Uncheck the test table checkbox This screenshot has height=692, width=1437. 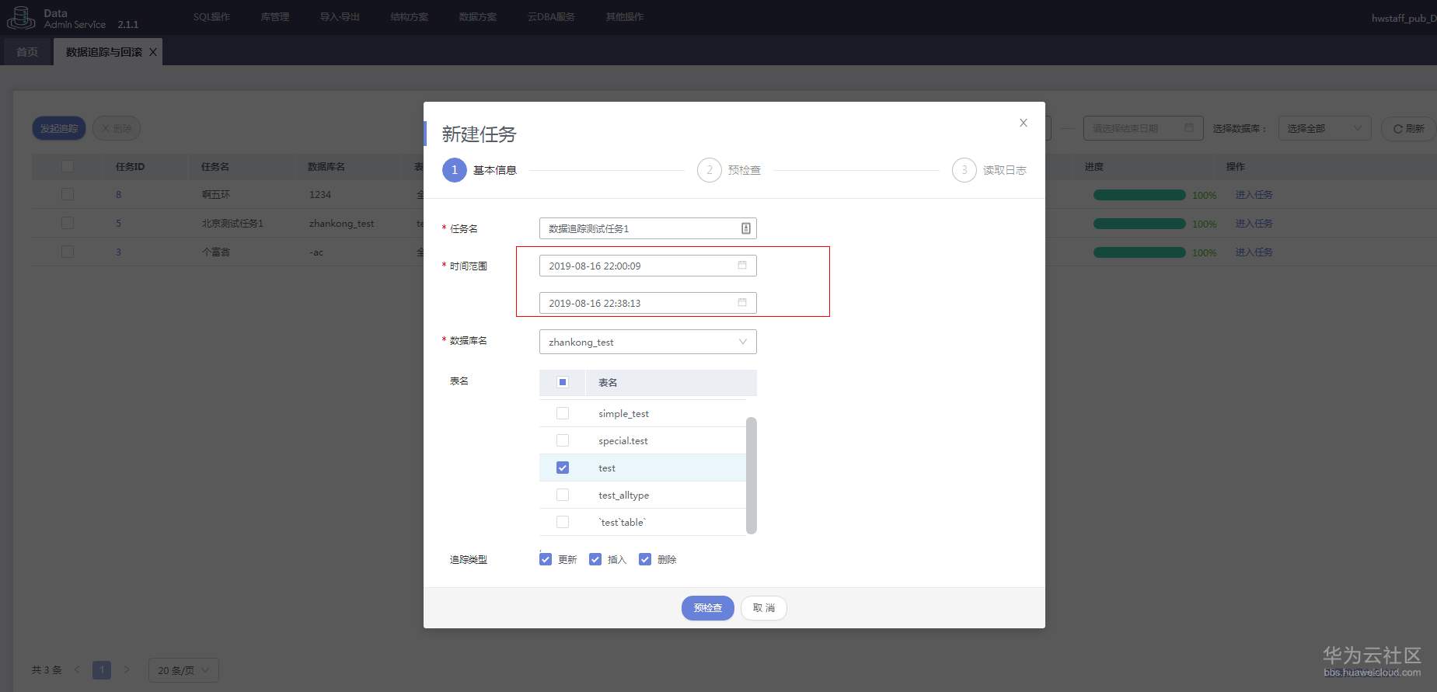coord(563,468)
